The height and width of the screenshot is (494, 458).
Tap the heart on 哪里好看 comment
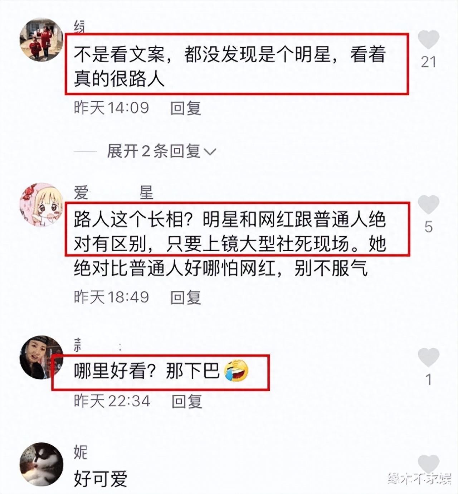[428, 357]
